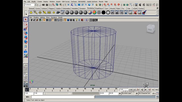Open the script editor button
Image resolution: width=182 pixels, height=102 pixels.
(x=157, y=97)
